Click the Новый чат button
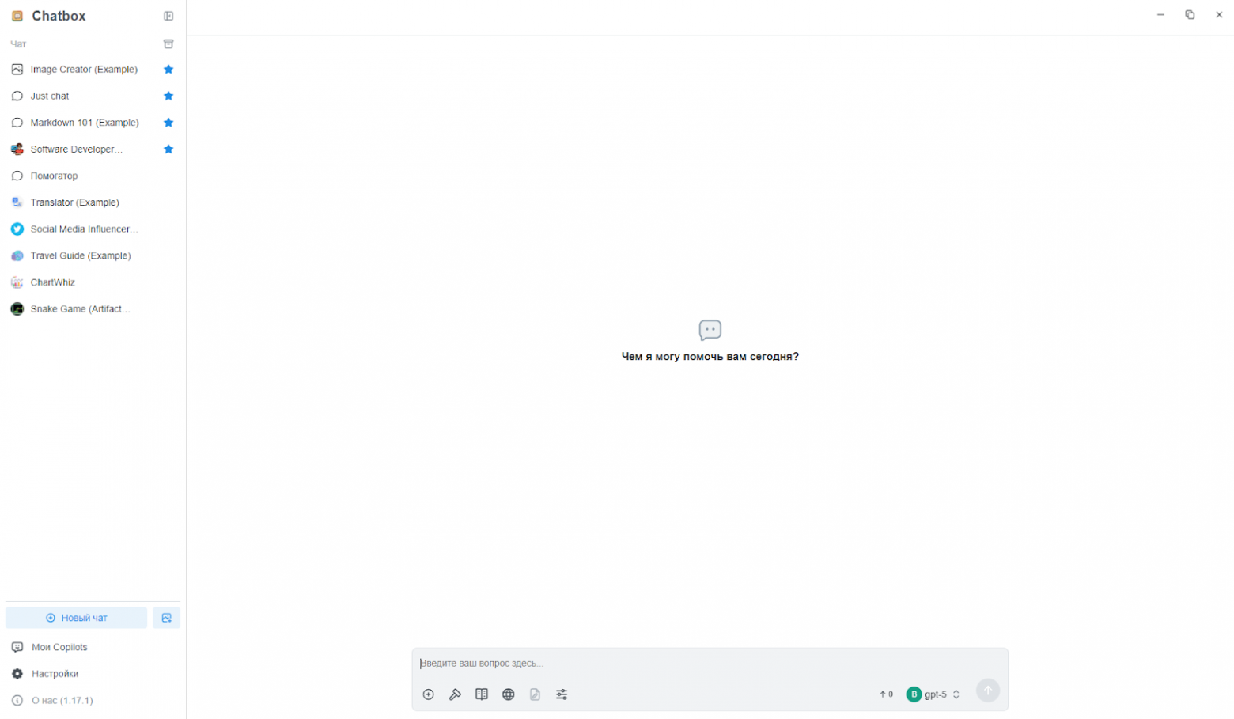This screenshot has width=1234, height=719. click(77, 618)
